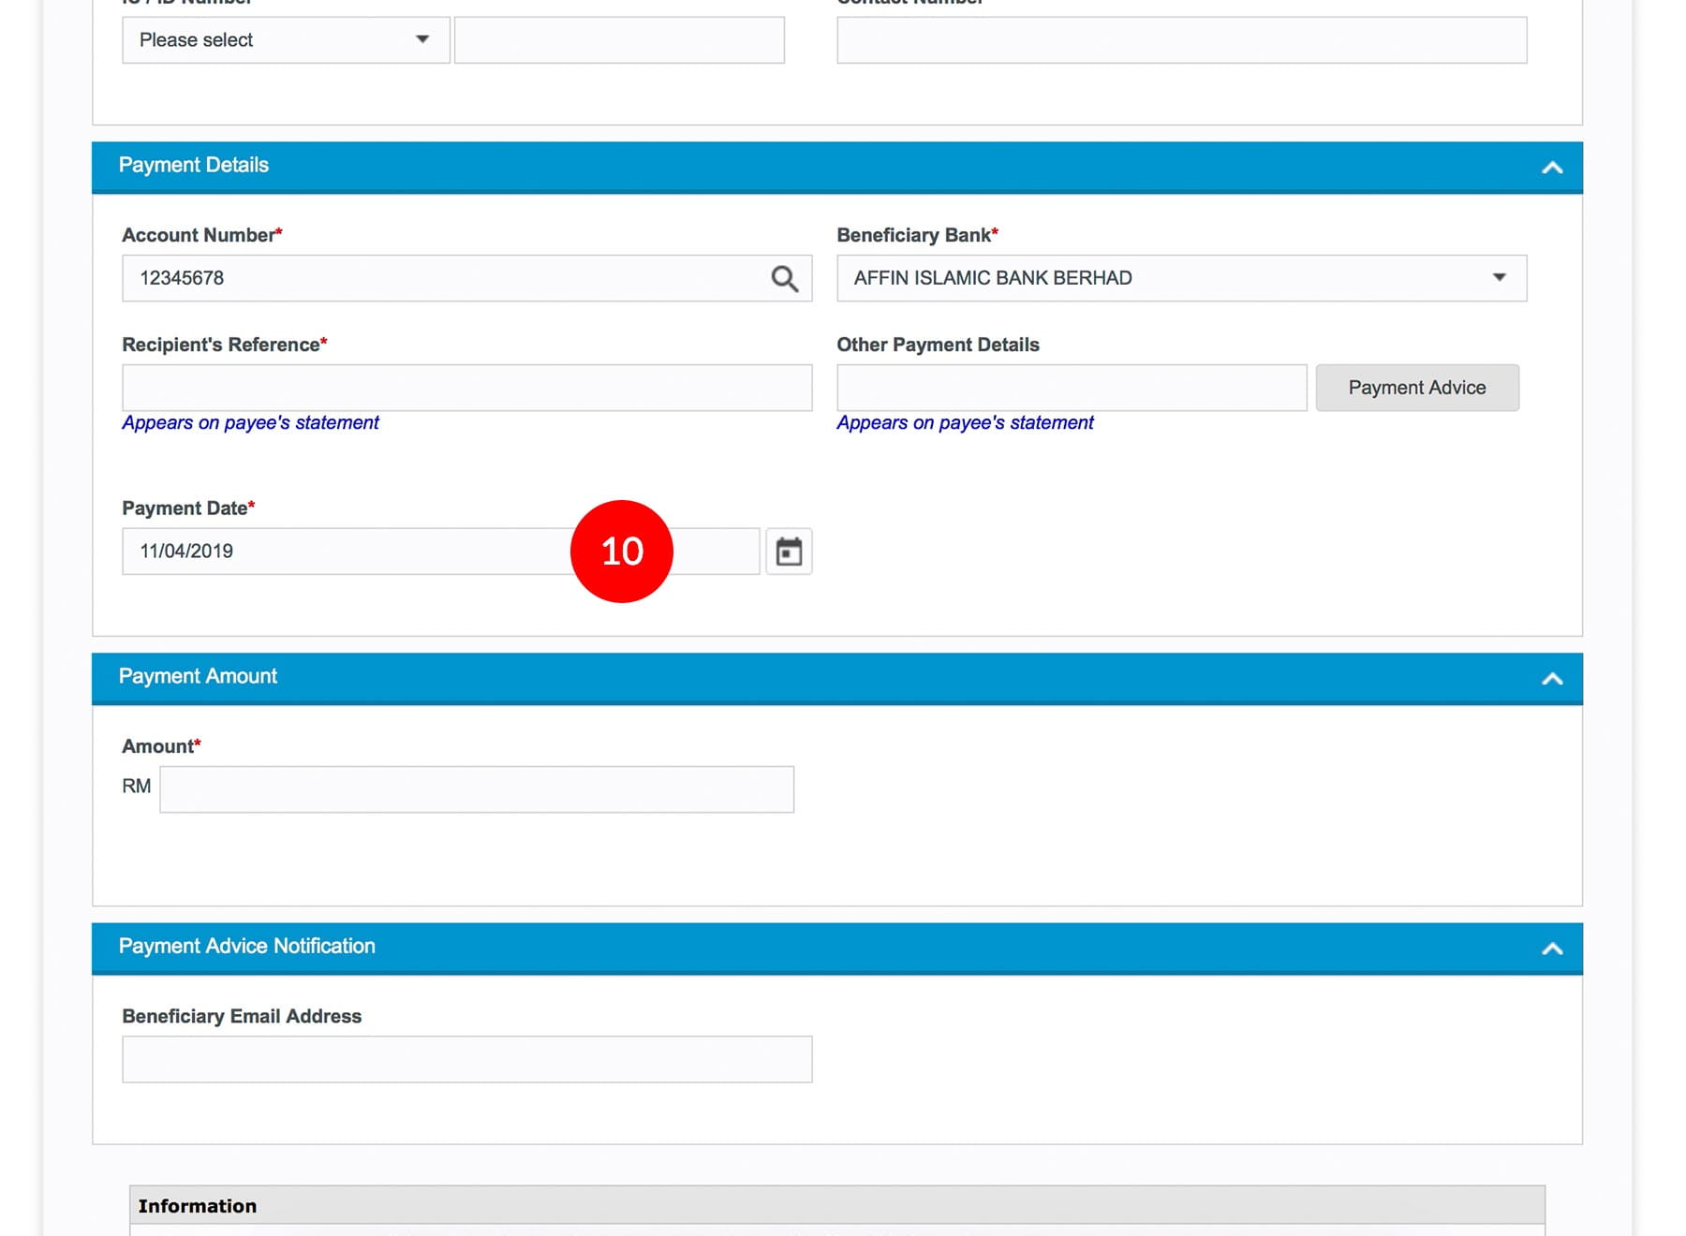
Task: Click the ID number text field beside dropdown
Action: point(619,40)
